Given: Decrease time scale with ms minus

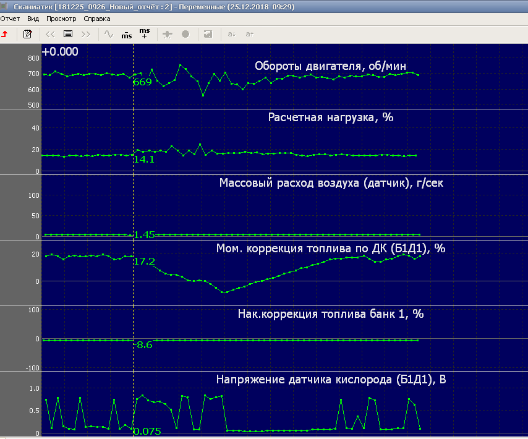Looking at the screenshot, I should pyautogui.click(x=126, y=34).
